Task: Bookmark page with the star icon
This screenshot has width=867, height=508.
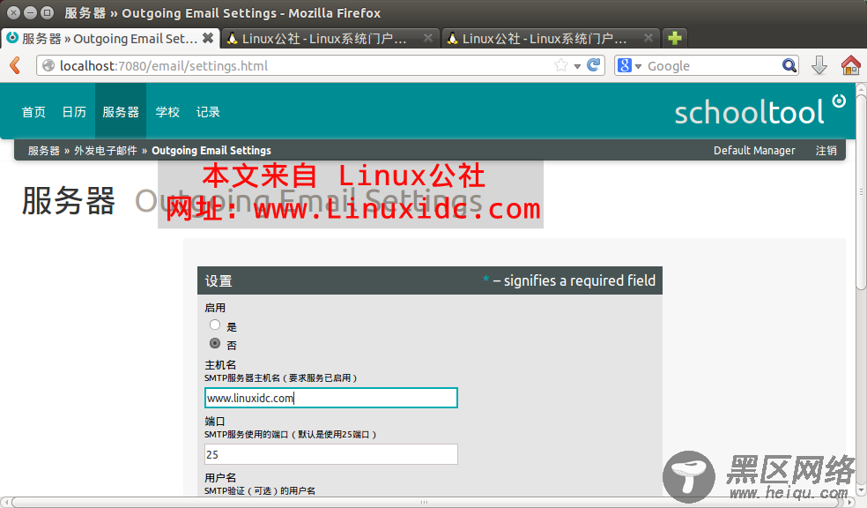Action: click(x=561, y=65)
